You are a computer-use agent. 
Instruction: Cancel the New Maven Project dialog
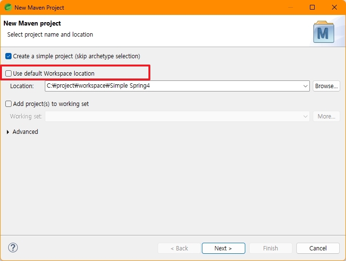318,248
